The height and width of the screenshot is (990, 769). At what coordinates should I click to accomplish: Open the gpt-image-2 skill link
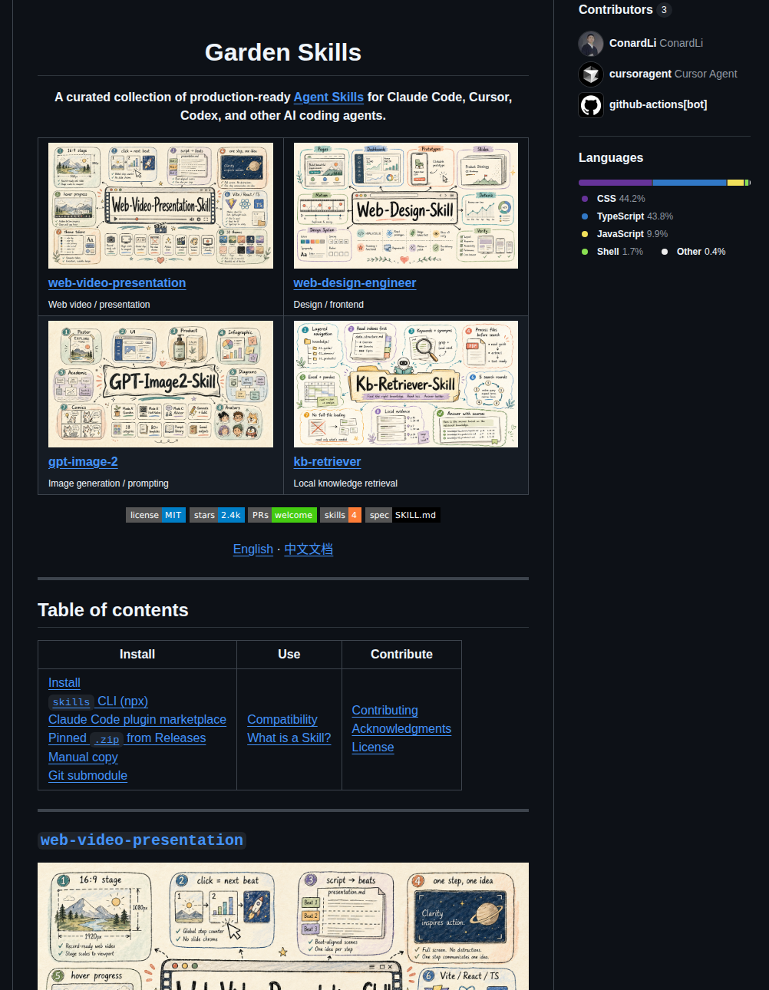(83, 462)
